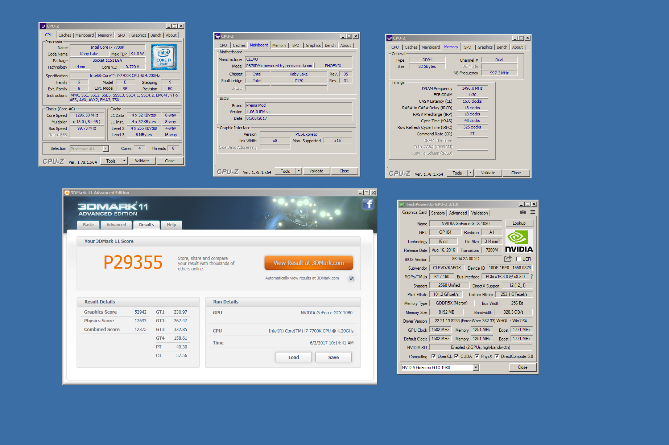
Task: Toggle the CUDA checkbox
Action: 457,356
